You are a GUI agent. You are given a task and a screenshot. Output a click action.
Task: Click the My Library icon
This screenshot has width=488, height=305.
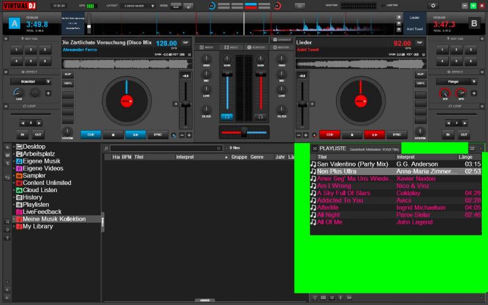click(20, 226)
